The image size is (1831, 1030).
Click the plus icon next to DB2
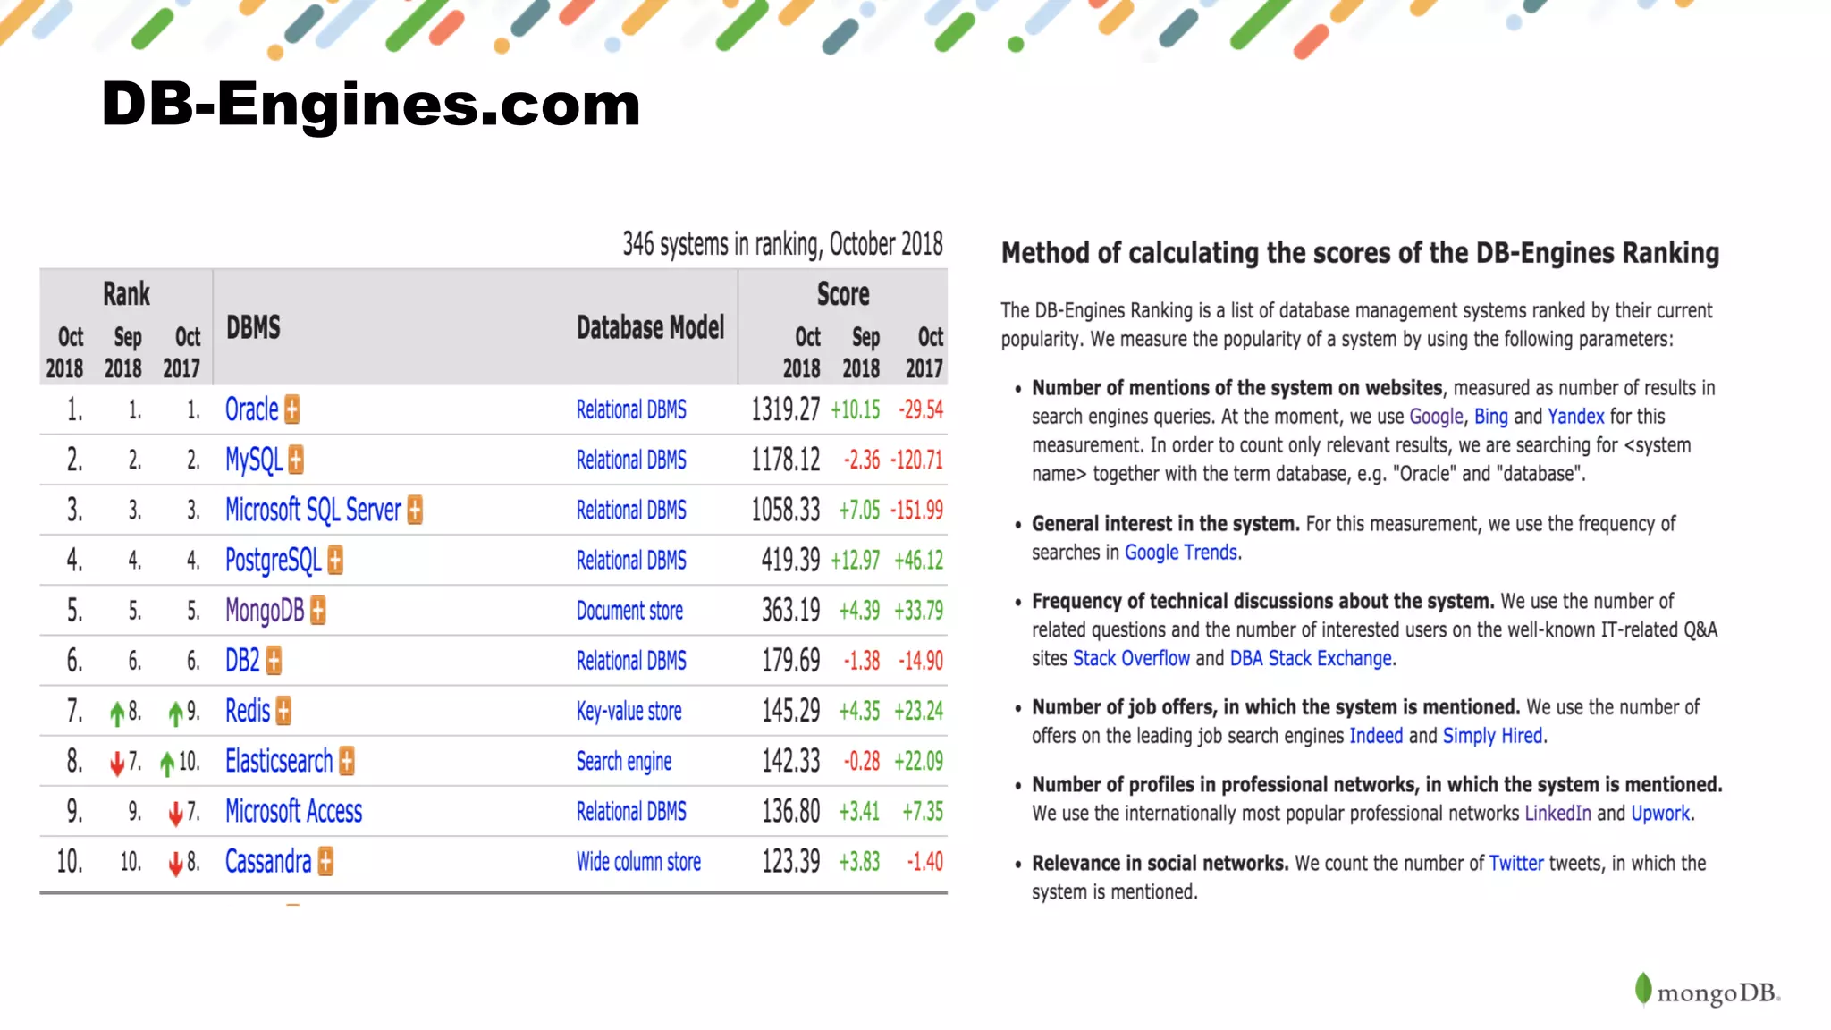coord(274,661)
